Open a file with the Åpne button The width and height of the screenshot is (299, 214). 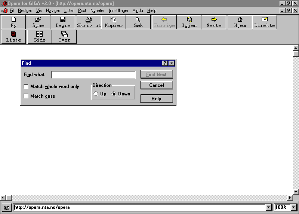38,22
